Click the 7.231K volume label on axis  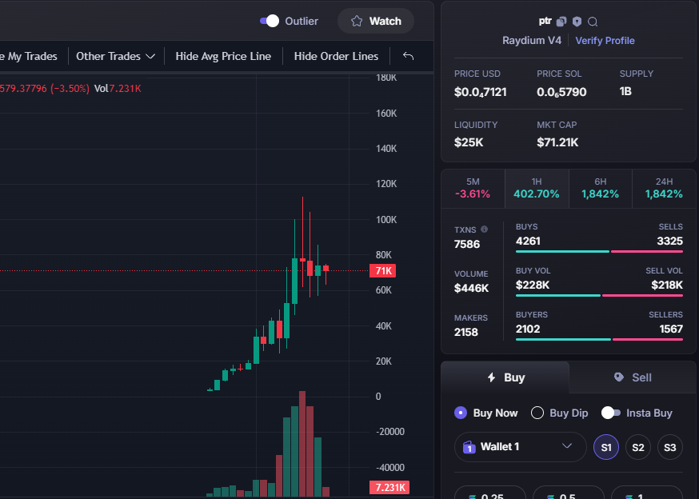click(389, 488)
